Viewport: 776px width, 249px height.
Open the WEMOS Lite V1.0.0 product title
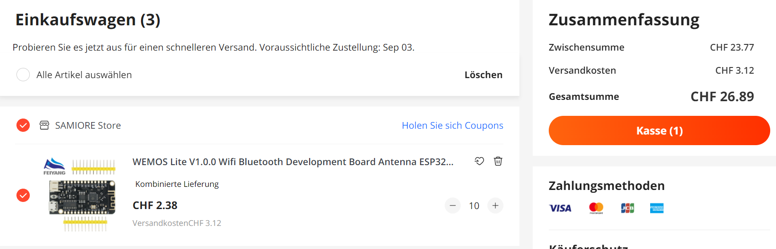point(293,162)
